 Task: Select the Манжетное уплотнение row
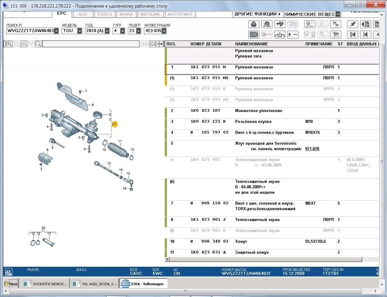272,113
